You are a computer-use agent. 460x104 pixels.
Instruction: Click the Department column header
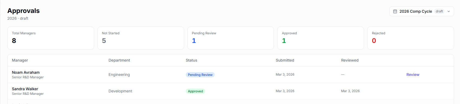click(119, 60)
